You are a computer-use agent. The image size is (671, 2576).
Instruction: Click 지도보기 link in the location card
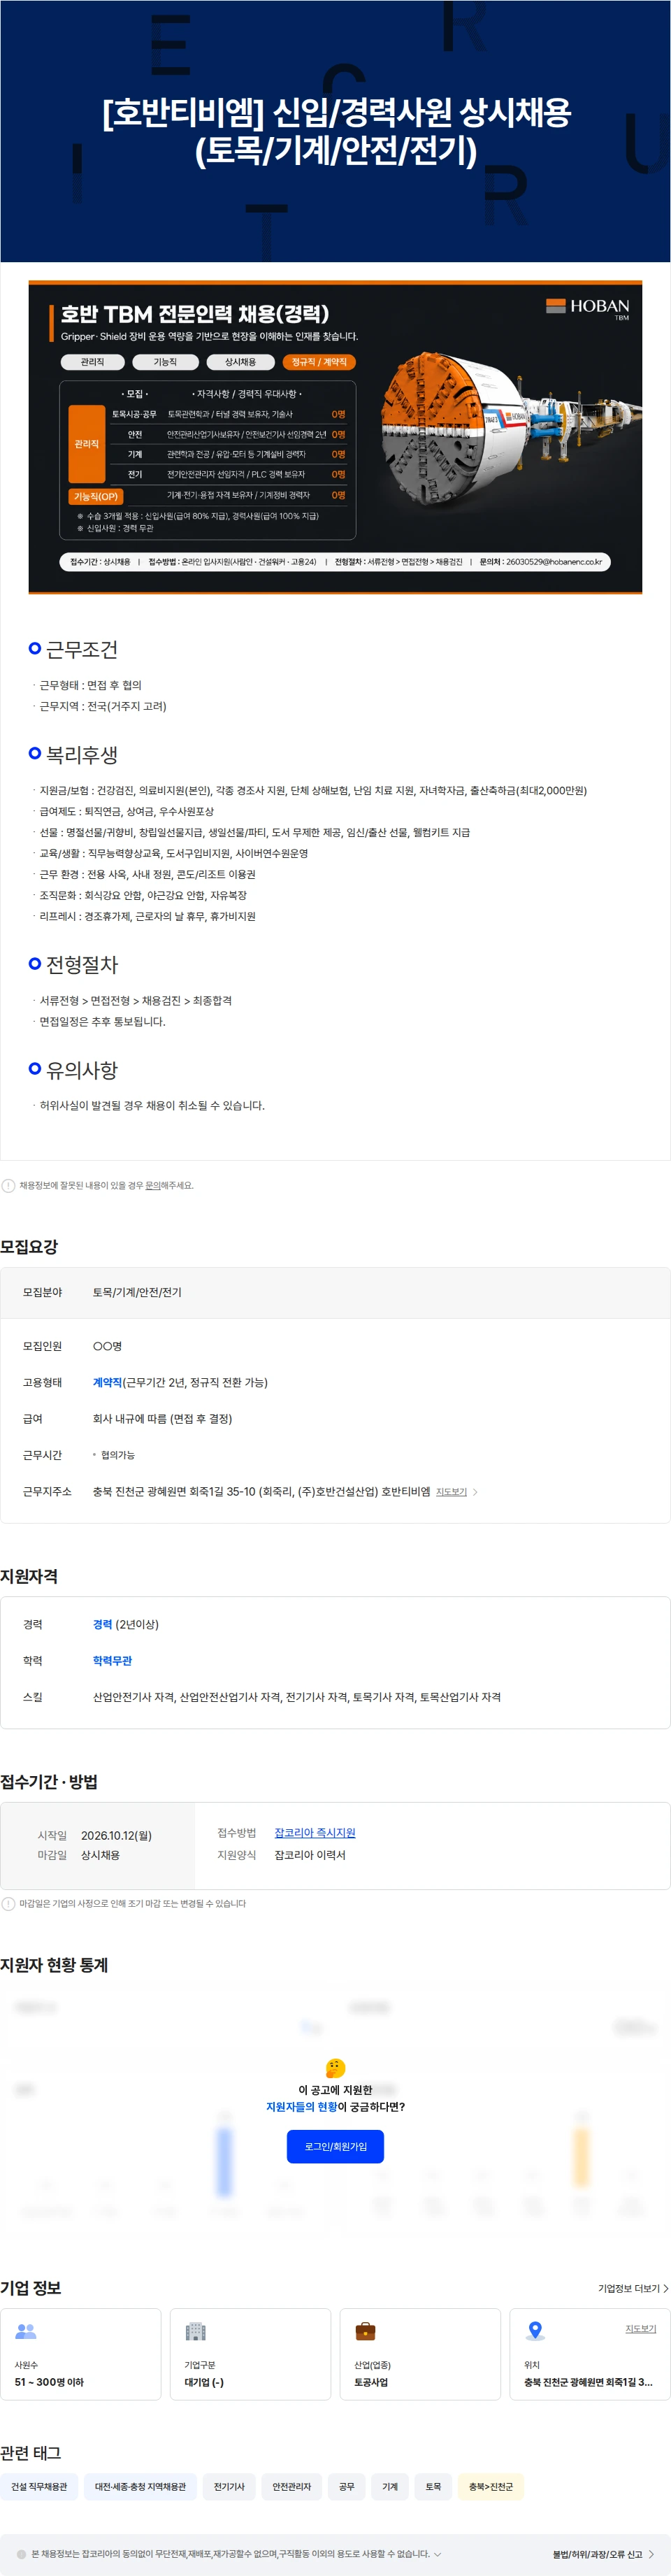point(641,2329)
